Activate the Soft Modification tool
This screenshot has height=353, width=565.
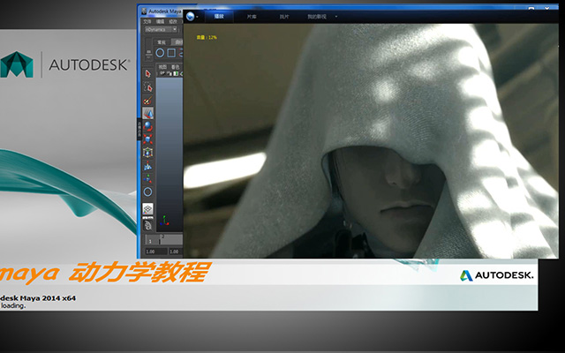pyautogui.click(x=147, y=166)
